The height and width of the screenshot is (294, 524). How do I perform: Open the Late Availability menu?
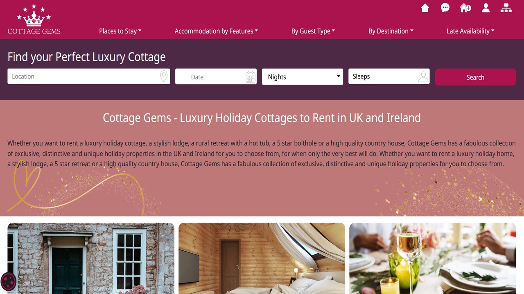[470, 31]
